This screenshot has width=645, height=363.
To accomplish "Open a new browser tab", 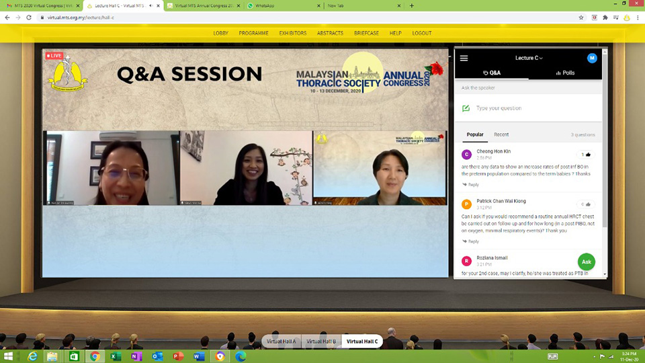I will 411,6.
